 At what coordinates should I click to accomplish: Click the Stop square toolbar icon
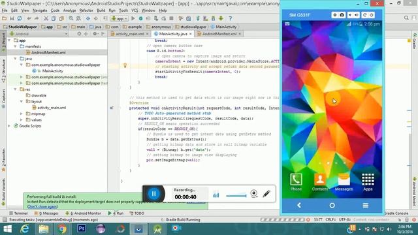tap(171, 18)
